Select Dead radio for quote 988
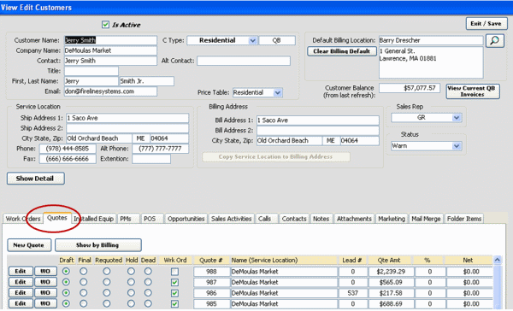Screen dimensions: 513x311 coord(148,272)
